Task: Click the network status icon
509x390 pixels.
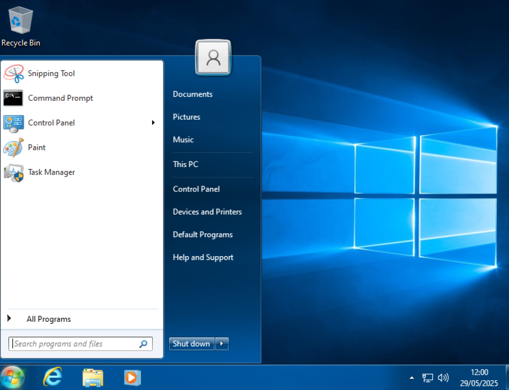Action: coord(428,377)
